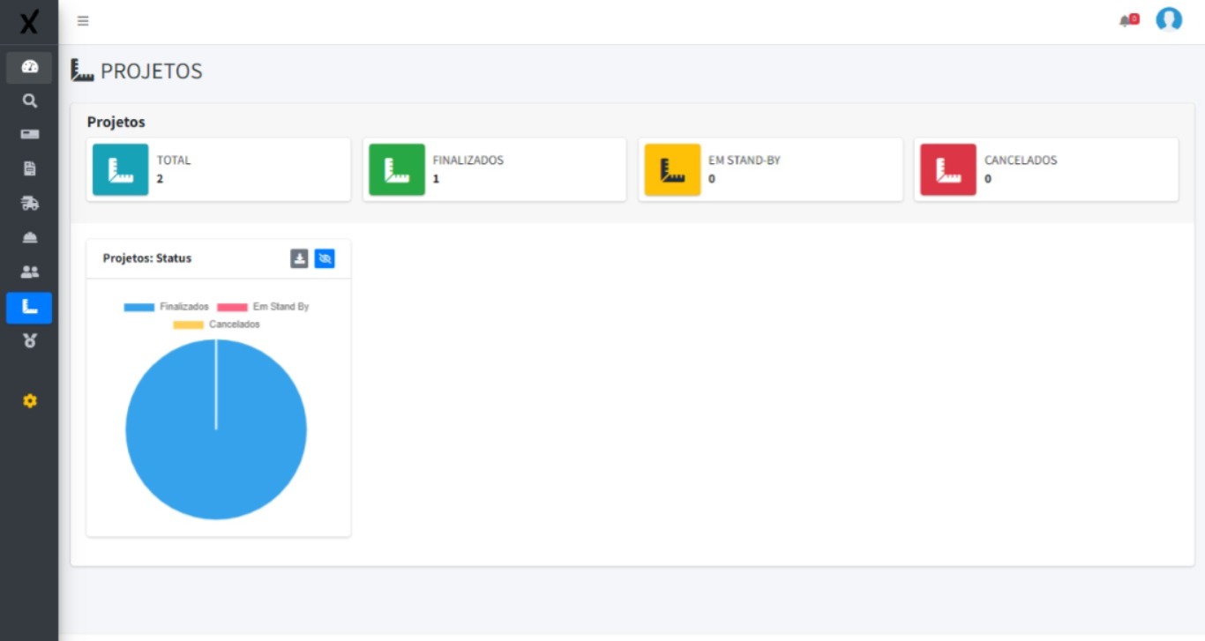Image resolution: width=1205 pixels, height=641 pixels.
Task: Download the Projetos Status chart
Action: 300,258
